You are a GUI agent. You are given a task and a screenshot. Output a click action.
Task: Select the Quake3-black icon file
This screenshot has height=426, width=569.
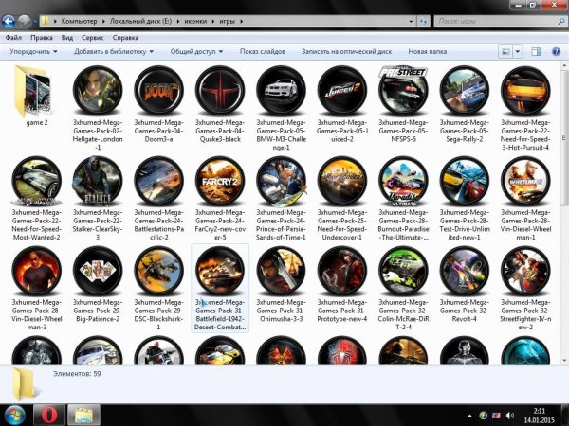220,104
